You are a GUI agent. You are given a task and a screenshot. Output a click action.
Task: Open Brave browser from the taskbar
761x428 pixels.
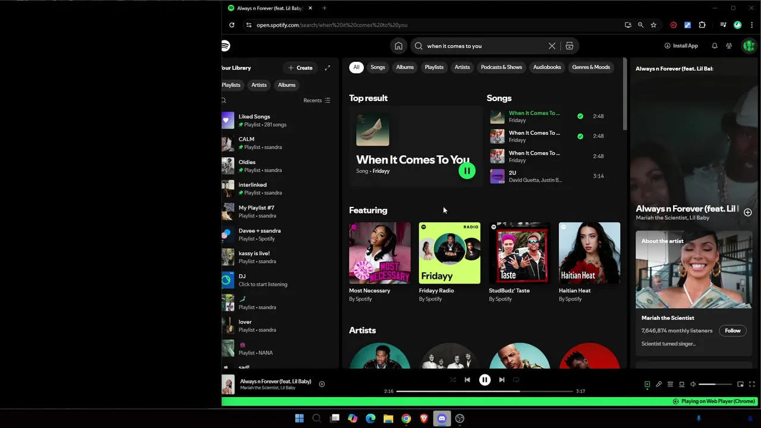click(424, 418)
